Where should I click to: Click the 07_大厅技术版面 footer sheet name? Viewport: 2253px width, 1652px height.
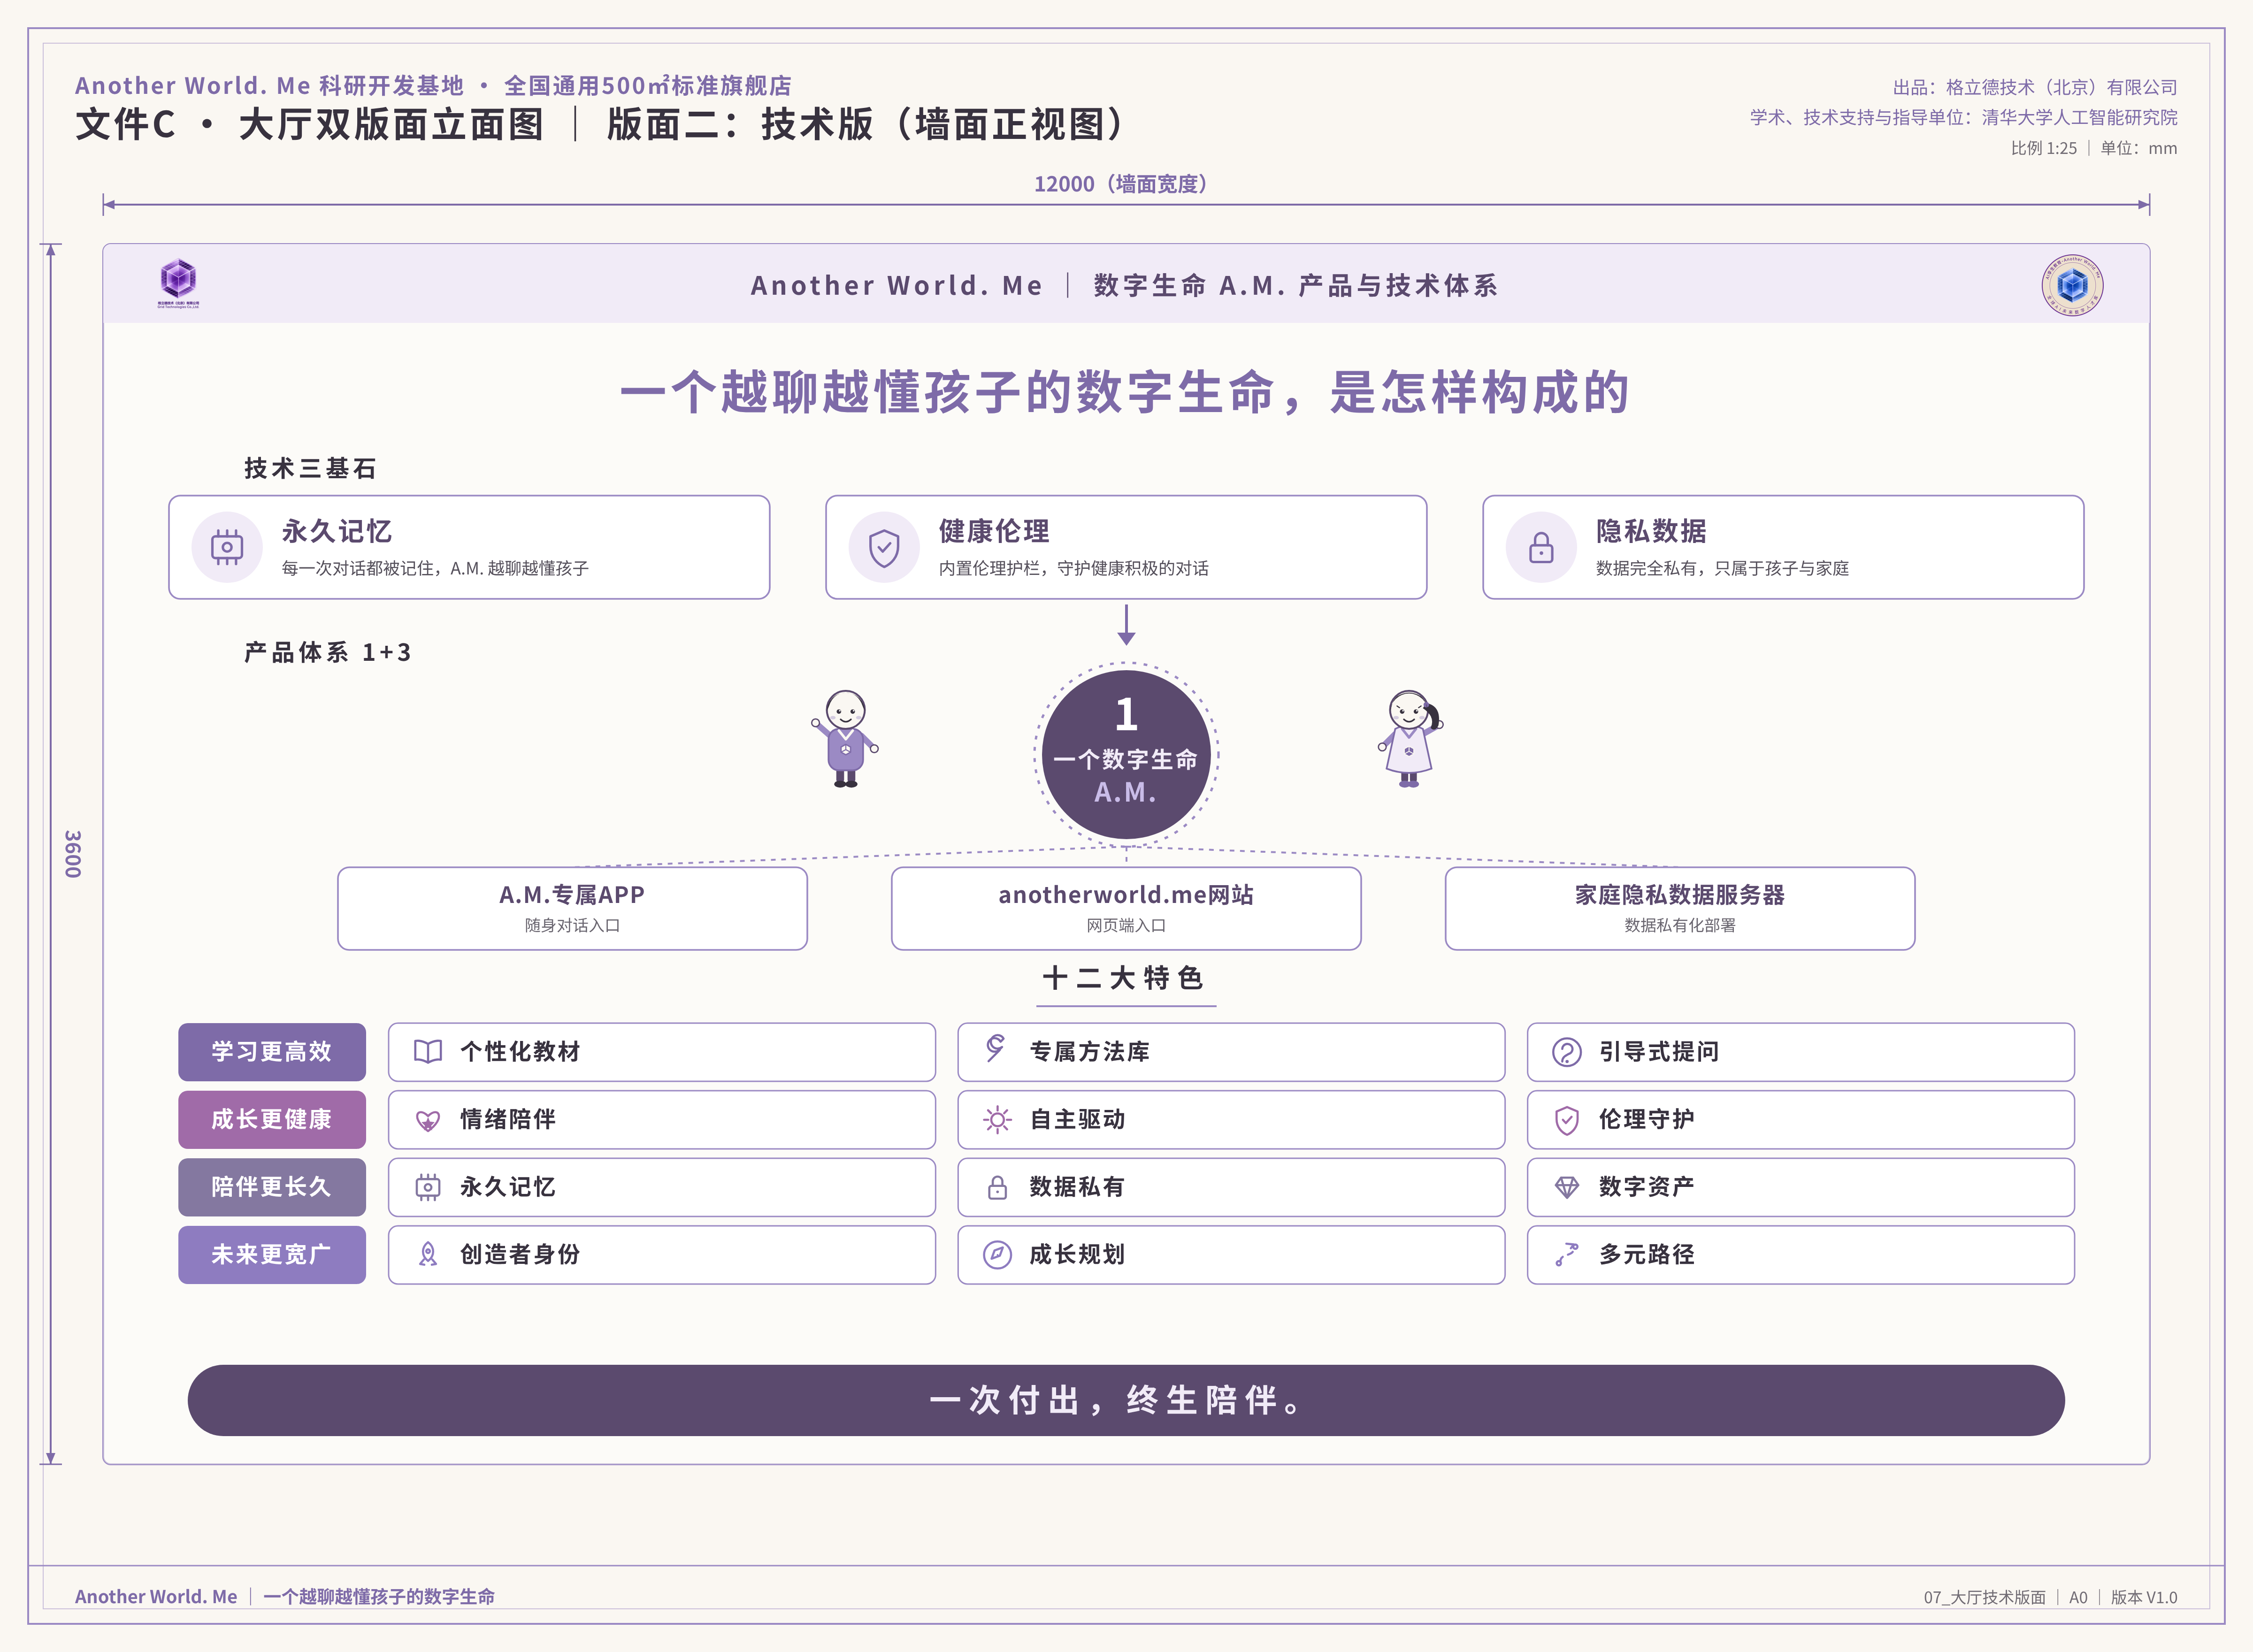(1984, 1597)
